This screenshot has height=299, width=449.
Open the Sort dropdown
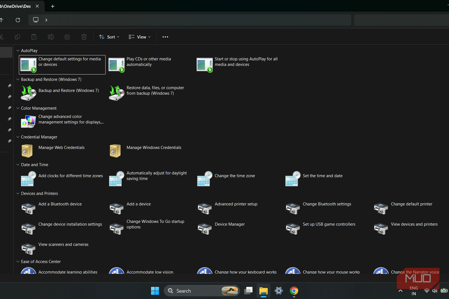109,37
